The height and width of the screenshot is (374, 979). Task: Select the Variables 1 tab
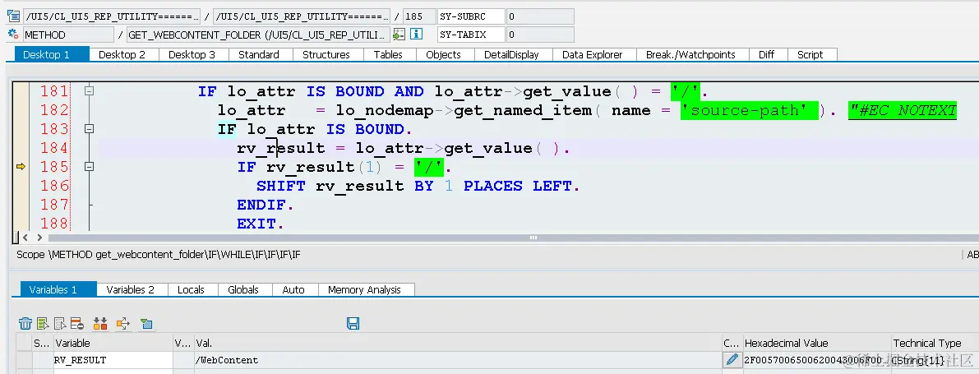point(58,289)
